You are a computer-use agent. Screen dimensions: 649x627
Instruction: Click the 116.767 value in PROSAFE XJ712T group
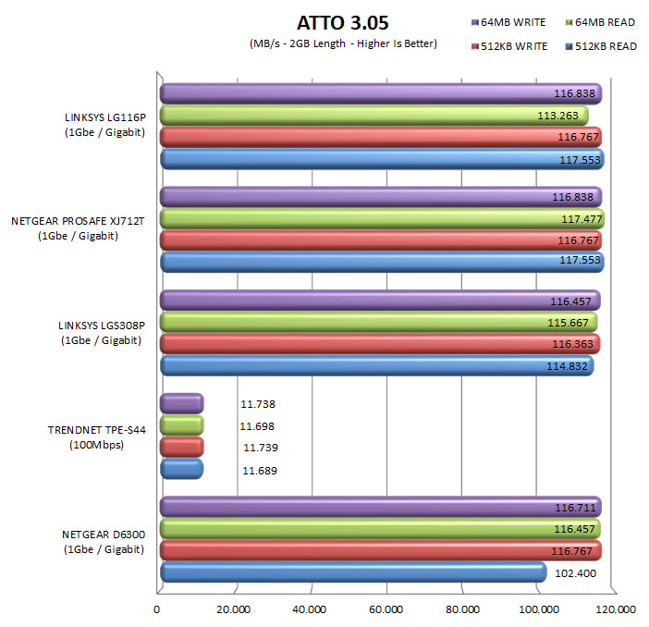[578, 240]
